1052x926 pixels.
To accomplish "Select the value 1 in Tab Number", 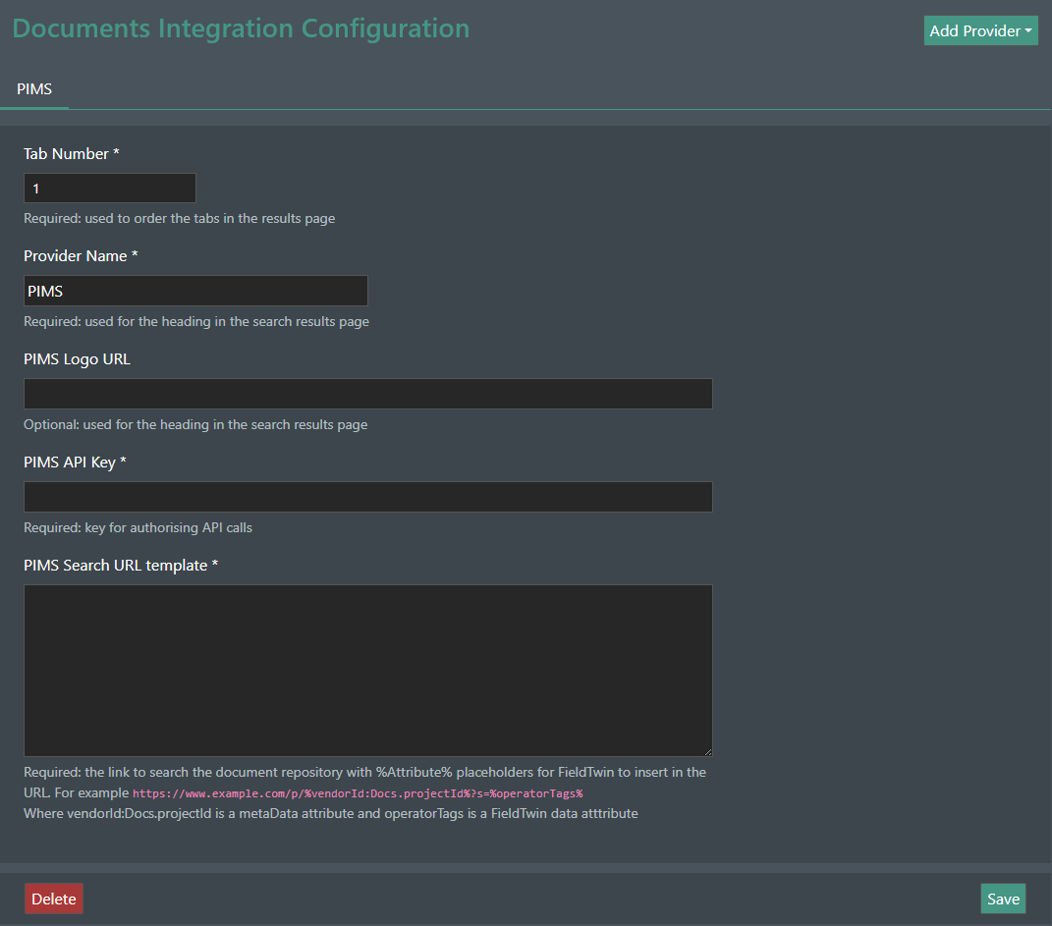I will tap(35, 188).
